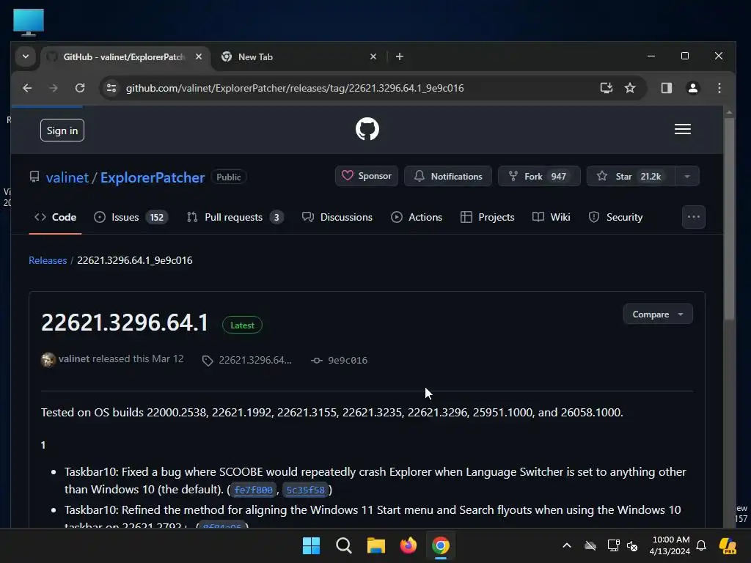The width and height of the screenshot is (751, 563).
Task: Open commit 5c35f58 link
Action: click(305, 490)
